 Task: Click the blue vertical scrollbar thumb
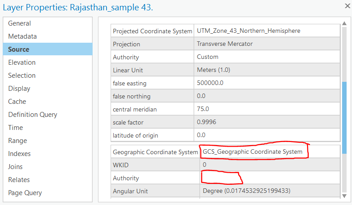point(344,110)
